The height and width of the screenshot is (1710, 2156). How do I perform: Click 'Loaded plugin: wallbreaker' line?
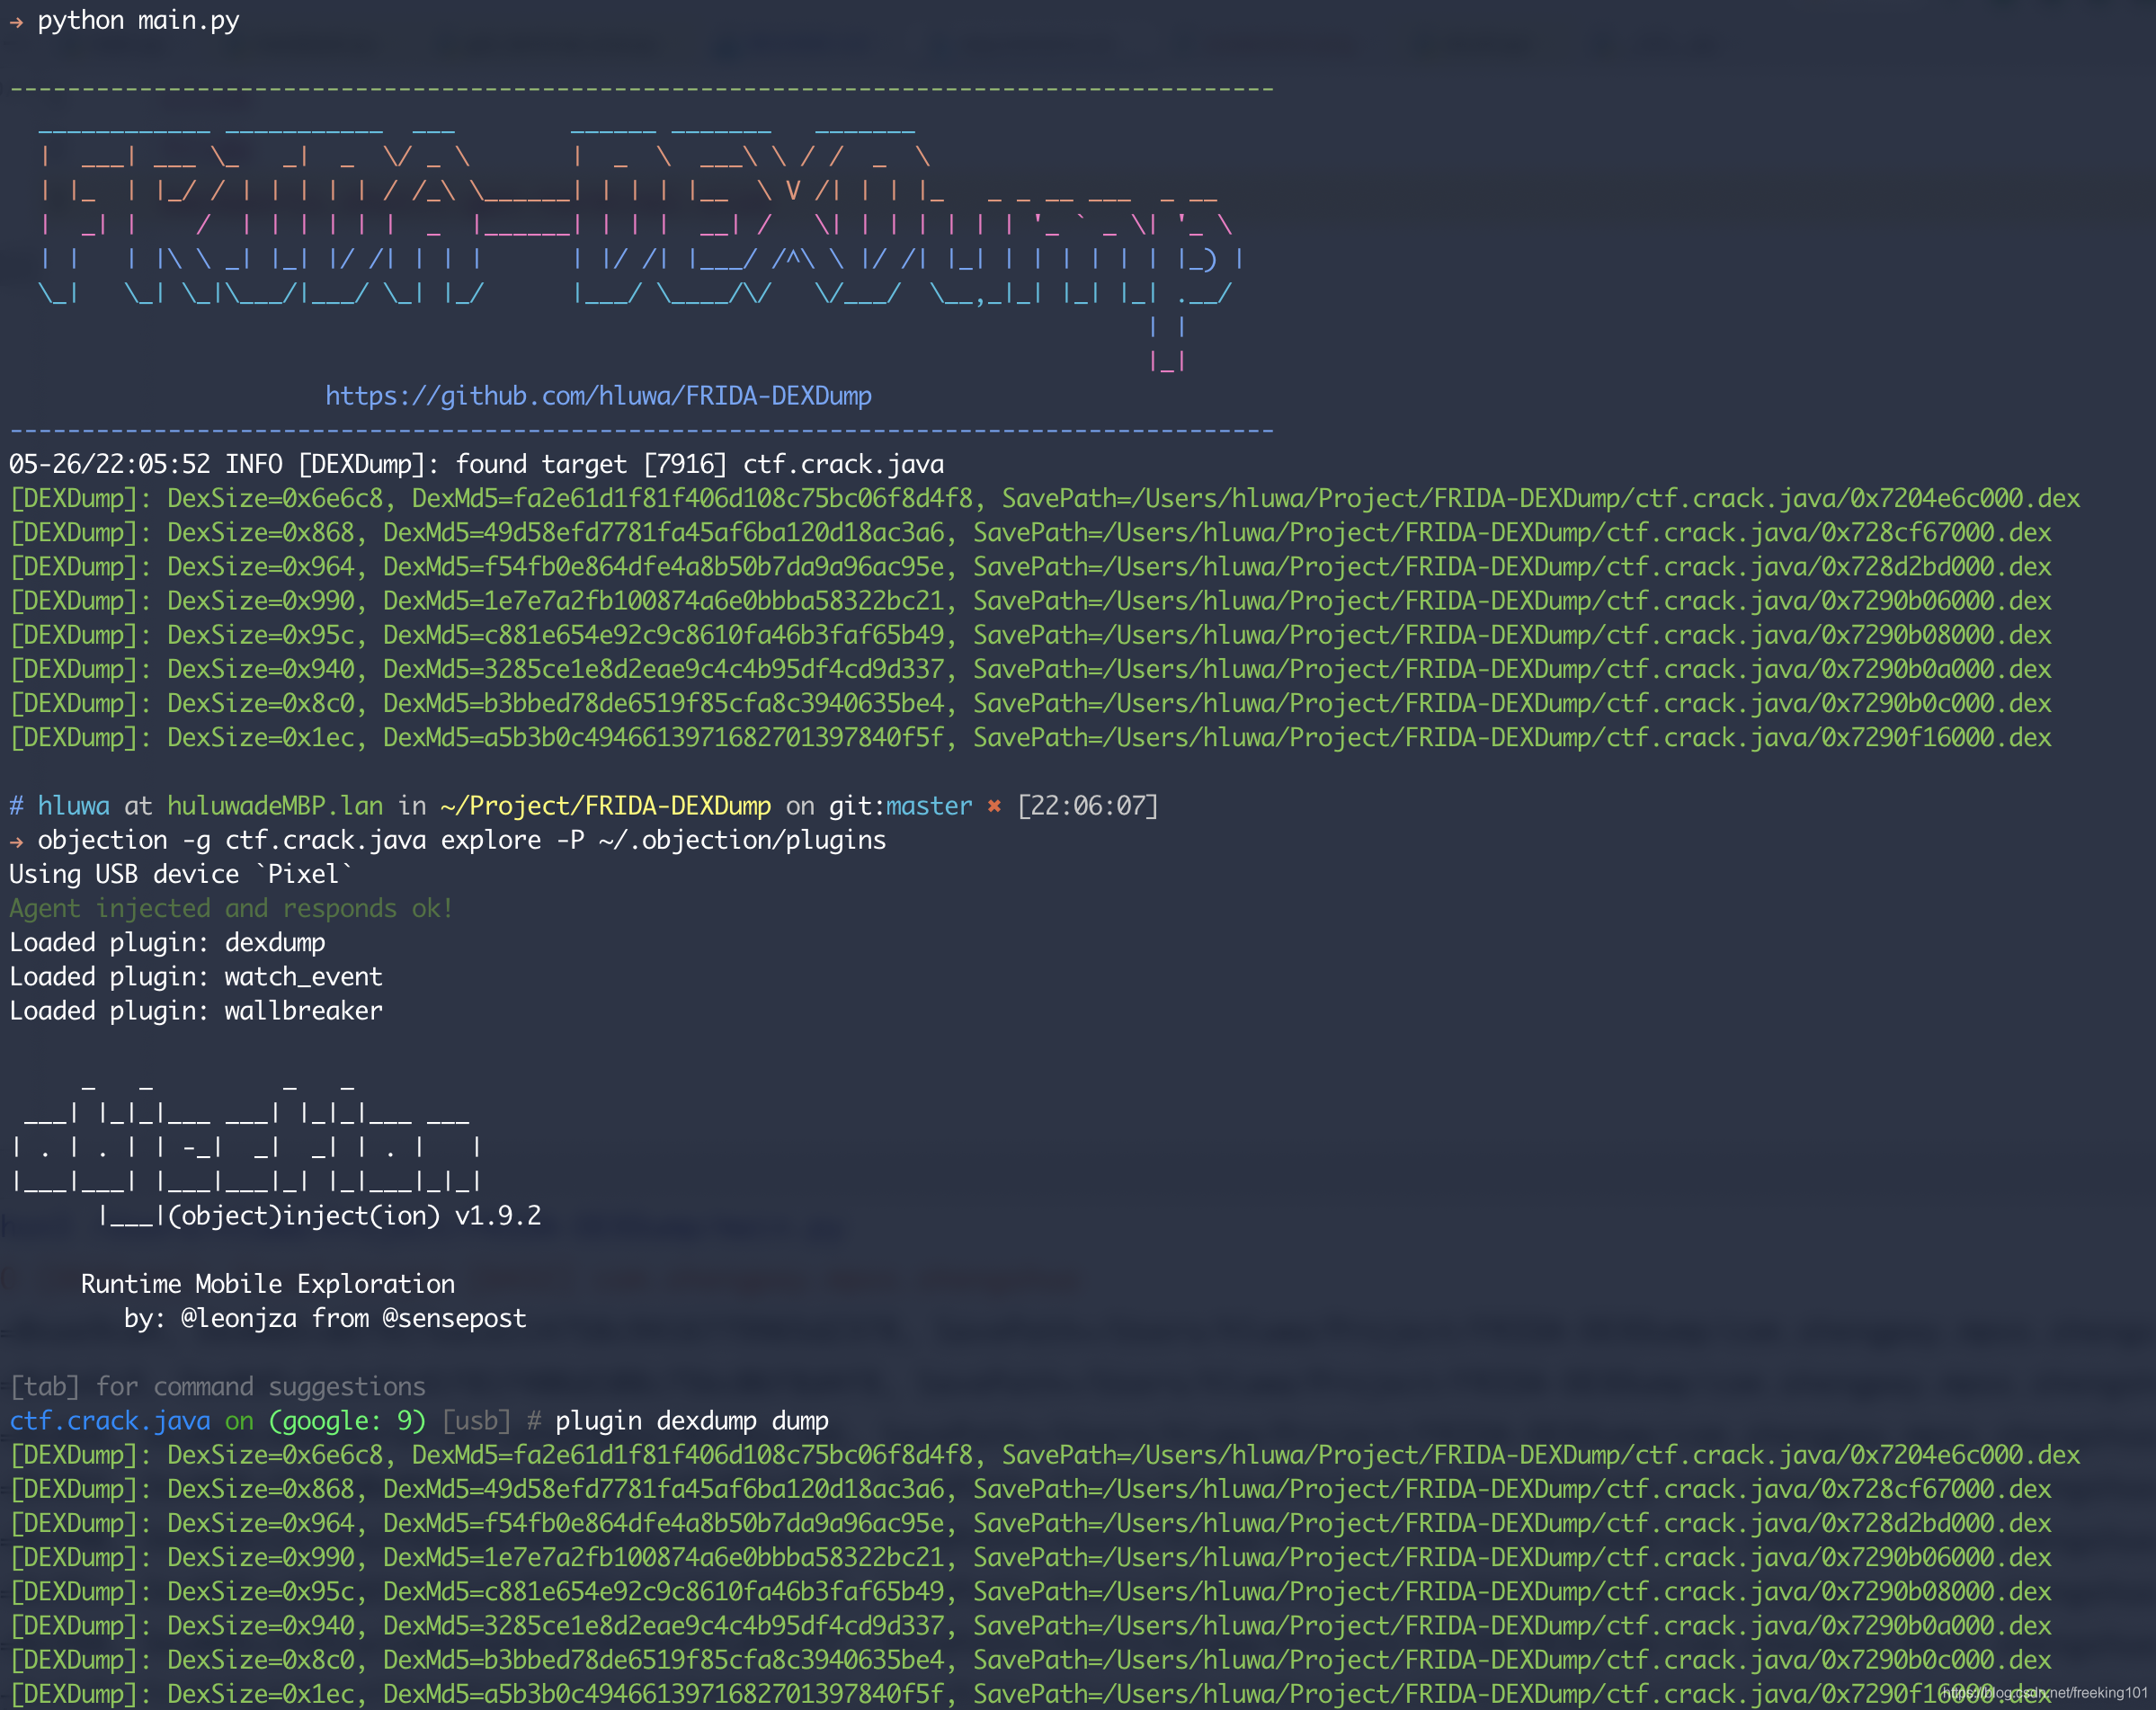click(x=196, y=1011)
